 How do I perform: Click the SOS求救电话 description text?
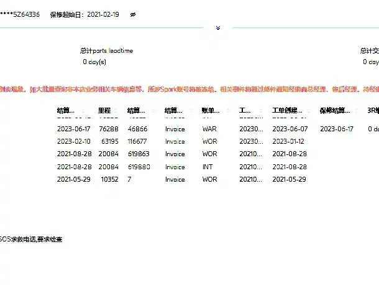point(31,239)
